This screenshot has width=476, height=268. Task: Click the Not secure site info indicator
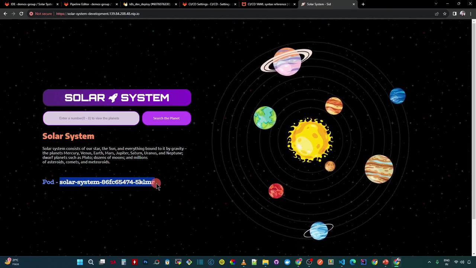(x=41, y=14)
